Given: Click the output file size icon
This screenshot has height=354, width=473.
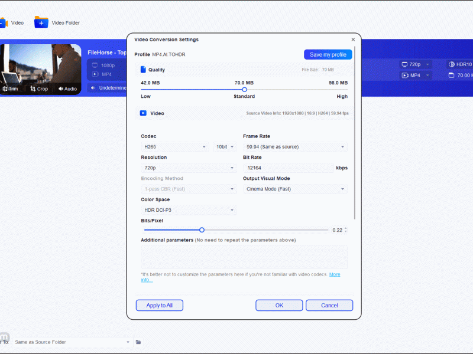Looking at the screenshot, I should (x=451, y=76).
